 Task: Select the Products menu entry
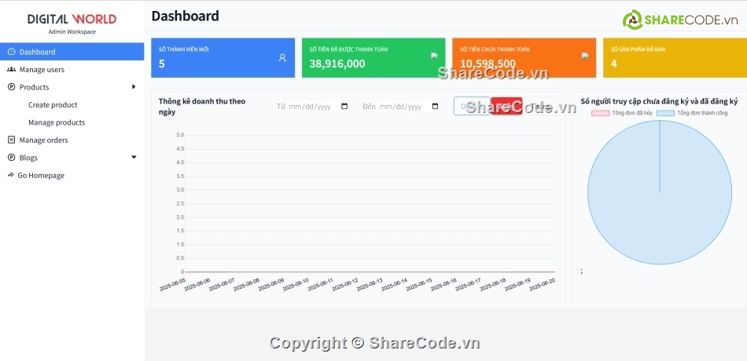[35, 87]
